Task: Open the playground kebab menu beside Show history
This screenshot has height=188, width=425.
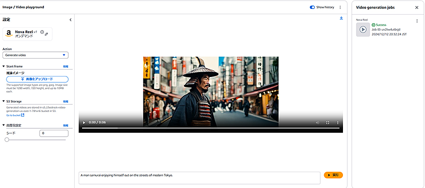Action: [x=340, y=7]
